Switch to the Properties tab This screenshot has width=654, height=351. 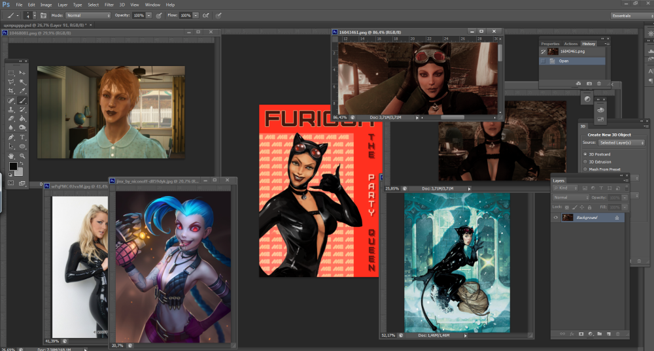coord(550,44)
